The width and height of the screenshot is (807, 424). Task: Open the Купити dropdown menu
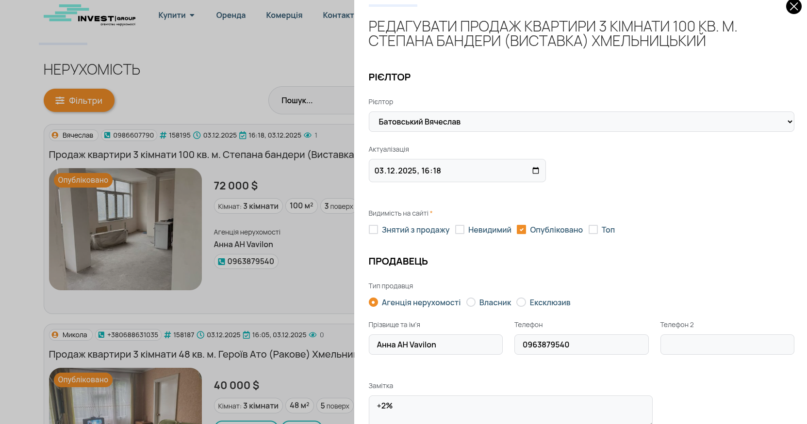pos(176,15)
